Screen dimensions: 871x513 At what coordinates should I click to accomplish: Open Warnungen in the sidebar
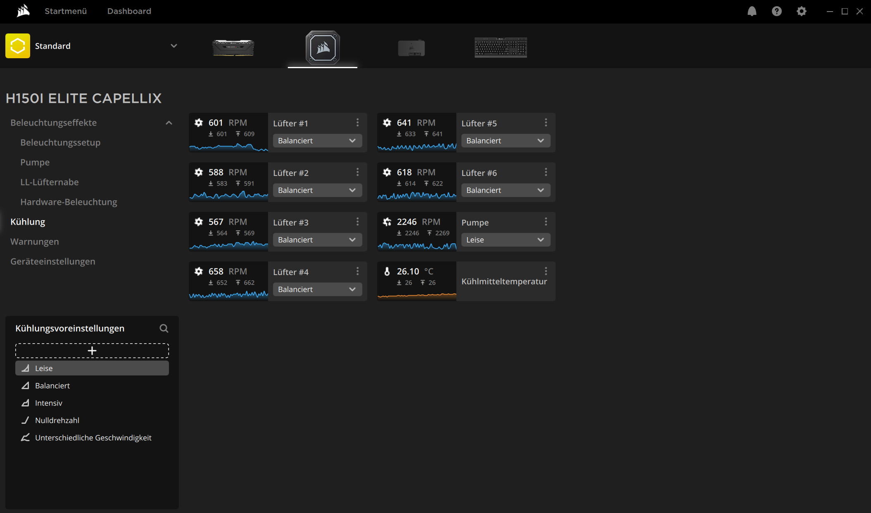(35, 242)
